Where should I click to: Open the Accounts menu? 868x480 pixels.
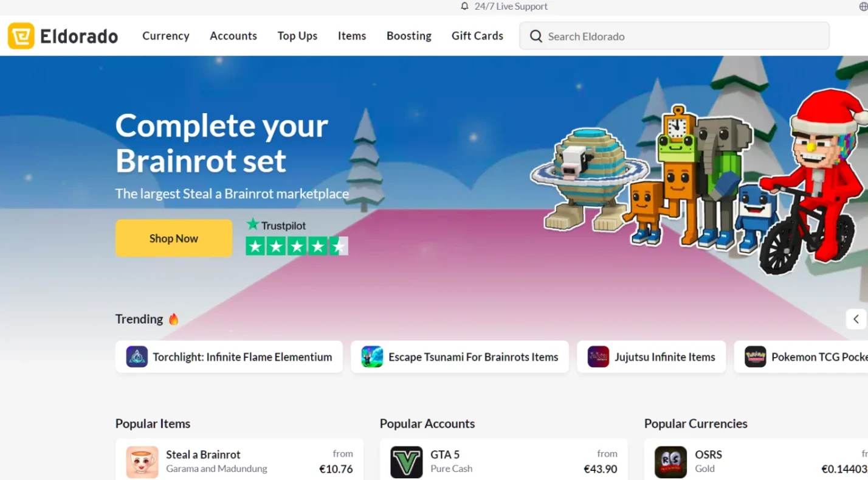tap(233, 36)
